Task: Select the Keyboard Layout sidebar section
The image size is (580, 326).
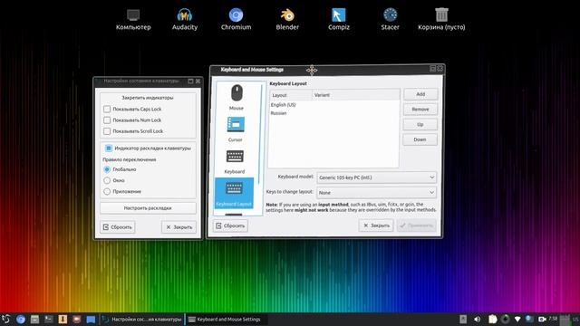Action: point(234,193)
